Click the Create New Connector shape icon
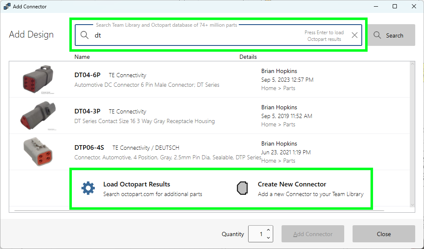The image size is (424, 249). [242, 188]
